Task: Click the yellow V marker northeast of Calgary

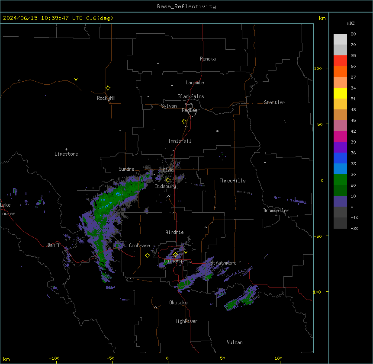Action: [x=186, y=252]
